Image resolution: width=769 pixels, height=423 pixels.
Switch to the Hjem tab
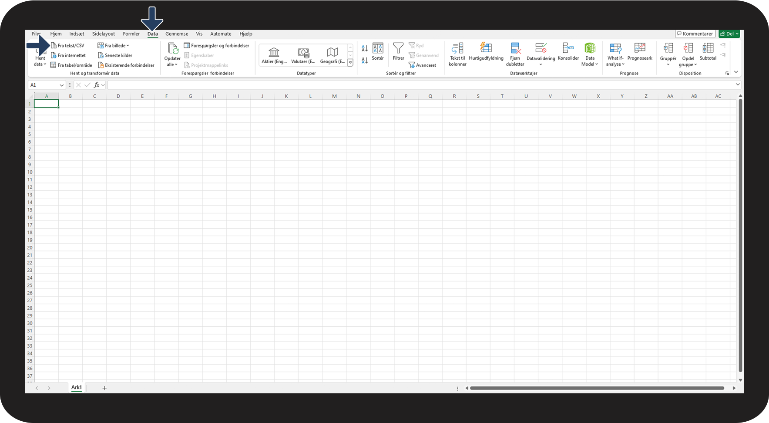56,34
